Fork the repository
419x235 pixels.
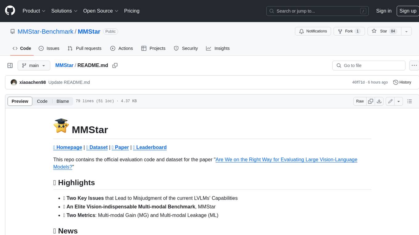(x=349, y=31)
